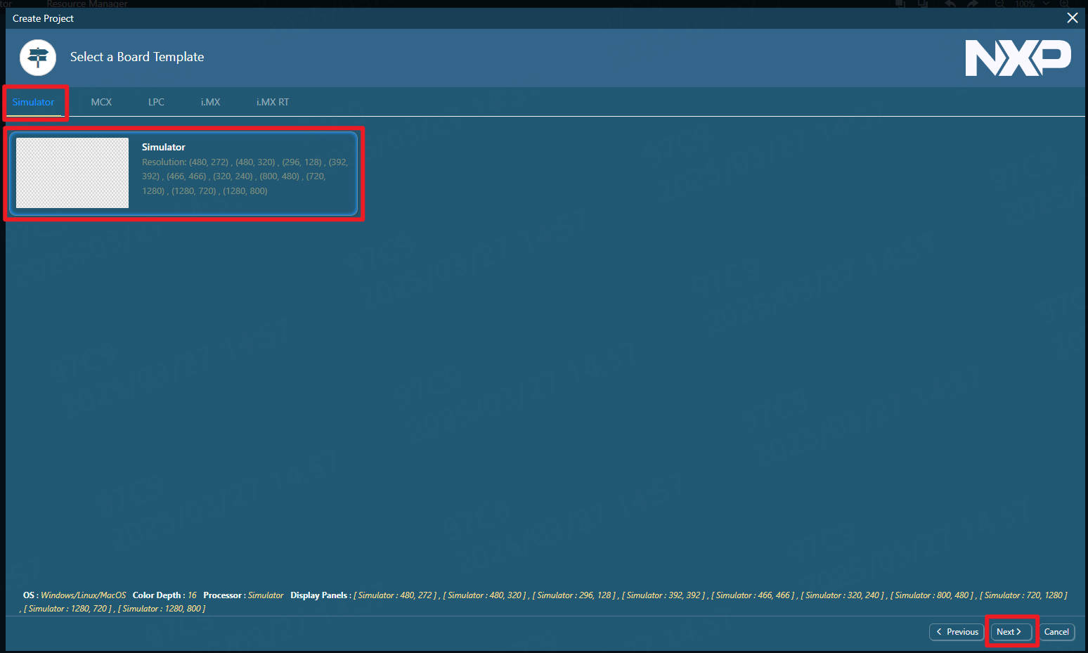Switch to the Simulator tab
This screenshot has height=653, width=1088.
(x=33, y=102)
